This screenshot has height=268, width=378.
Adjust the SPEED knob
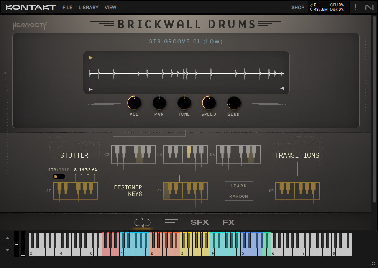[x=209, y=103]
